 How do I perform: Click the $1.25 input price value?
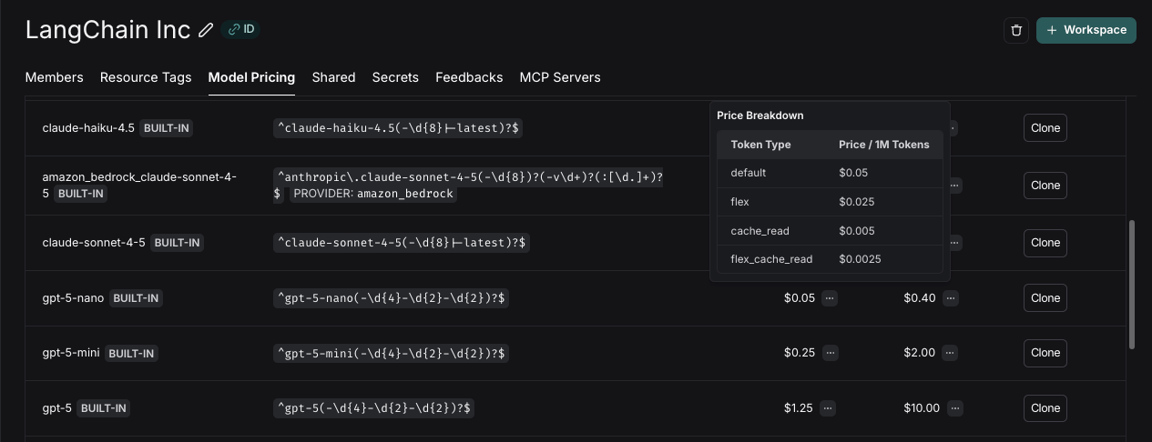(799, 408)
